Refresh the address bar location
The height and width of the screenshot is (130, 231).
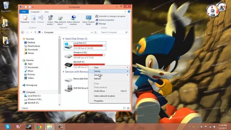coord(95,32)
